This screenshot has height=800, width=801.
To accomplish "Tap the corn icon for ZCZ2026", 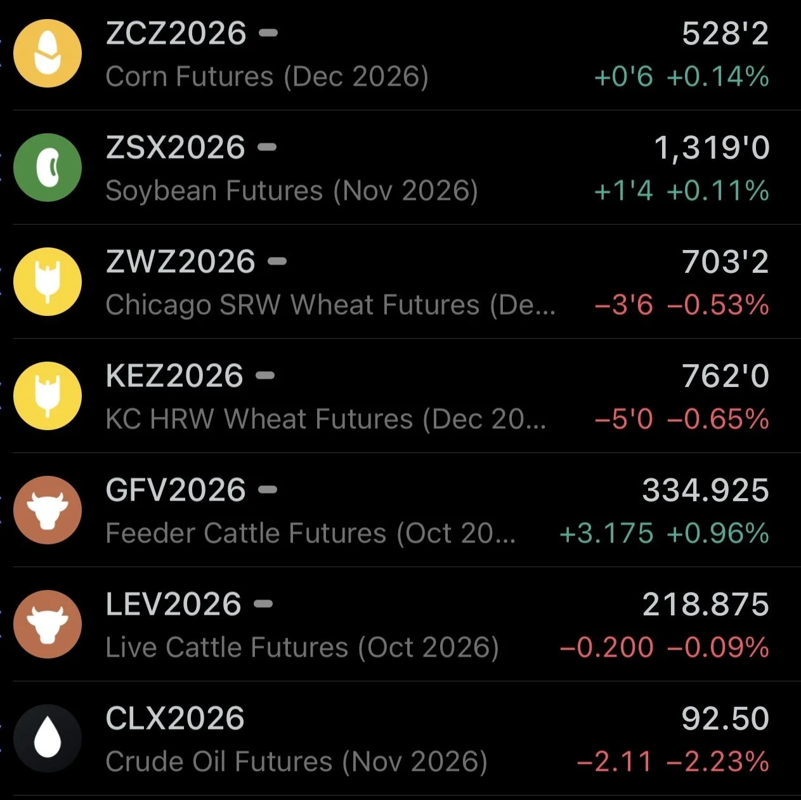I will click(x=48, y=53).
